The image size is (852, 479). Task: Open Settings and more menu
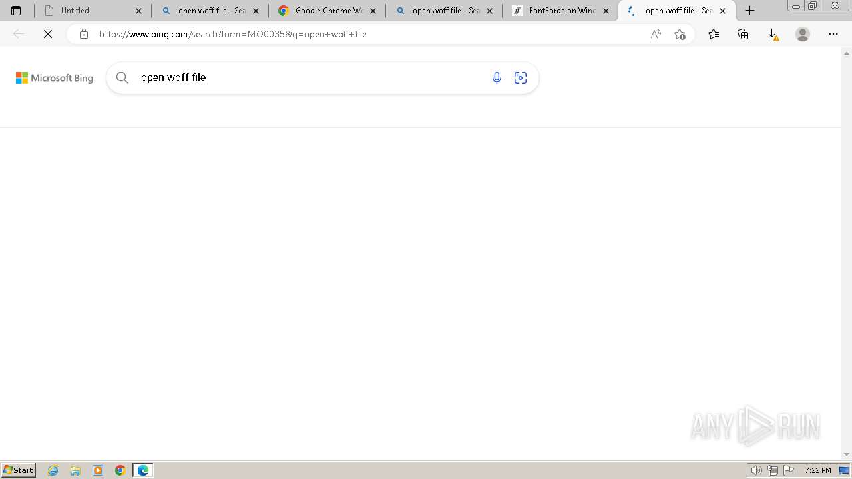(x=833, y=34)
